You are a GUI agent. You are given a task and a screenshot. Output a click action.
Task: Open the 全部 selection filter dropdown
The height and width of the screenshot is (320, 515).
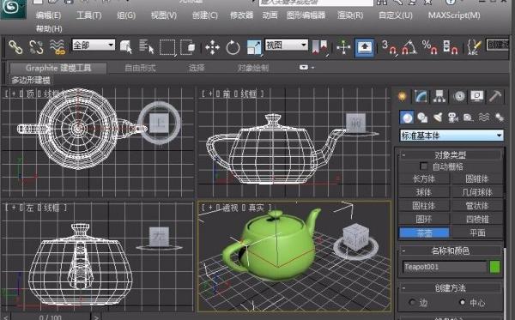[x=94, y=45]
